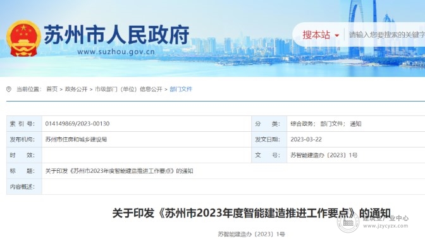Click the document number below headline
Image resolution: width=425 pixels, height=239 pixels.
pos(251,234)
